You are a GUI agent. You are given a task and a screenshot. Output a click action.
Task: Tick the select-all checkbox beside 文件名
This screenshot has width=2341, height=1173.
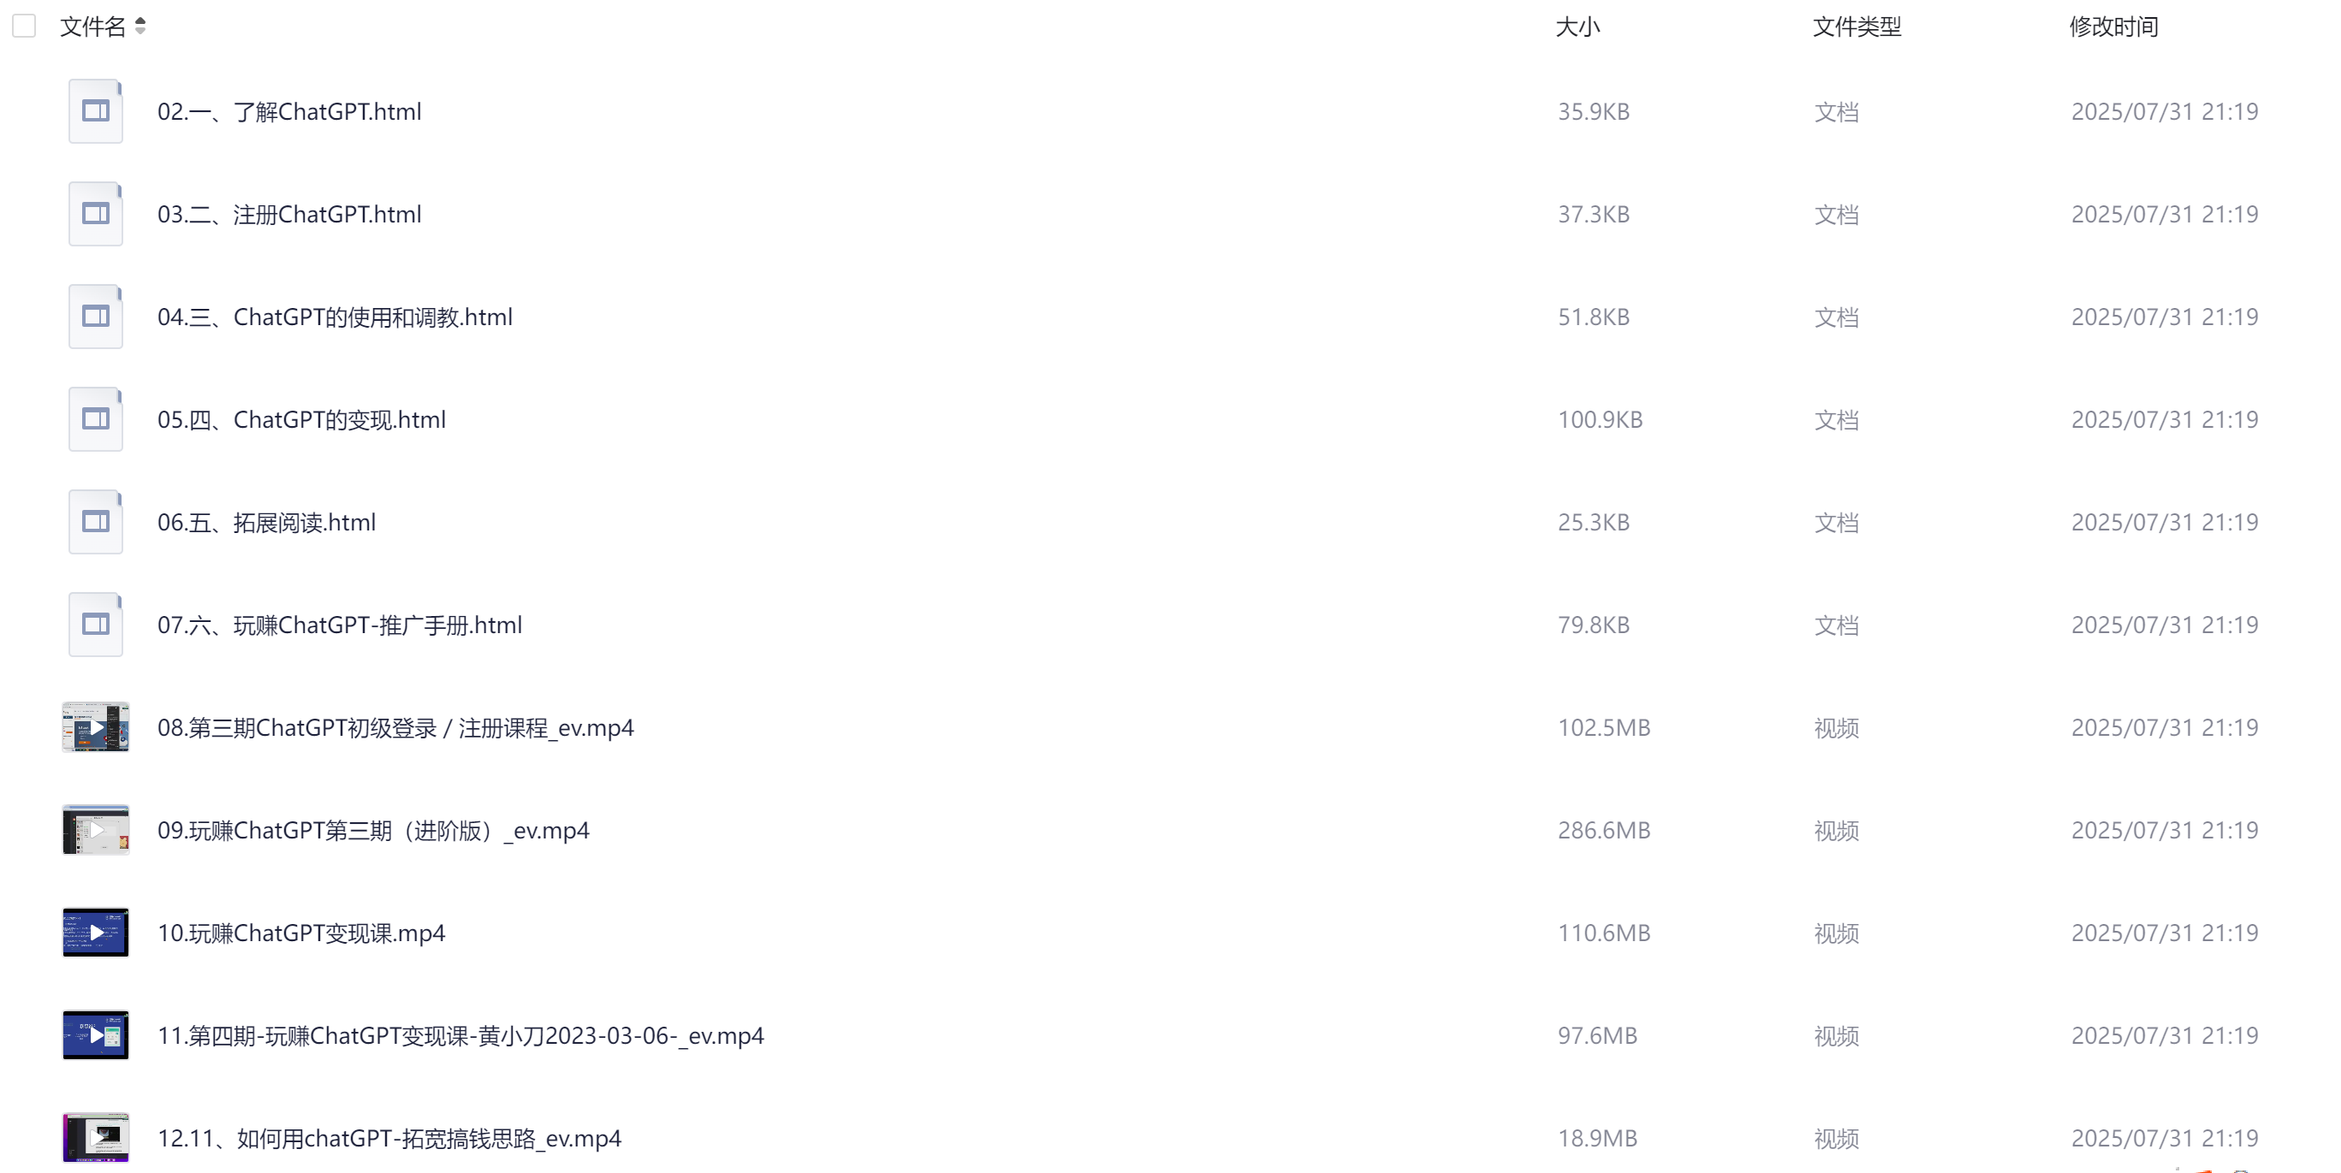pyautogui.click(x=25, y=27)
